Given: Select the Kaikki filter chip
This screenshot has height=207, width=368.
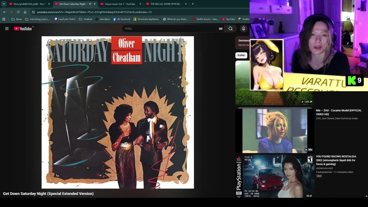Looking at the screenshot, I should pyautogui.click(x=241, y=55).
